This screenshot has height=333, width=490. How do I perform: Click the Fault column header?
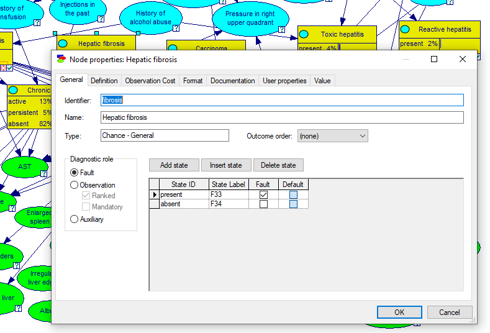point(263,185)
